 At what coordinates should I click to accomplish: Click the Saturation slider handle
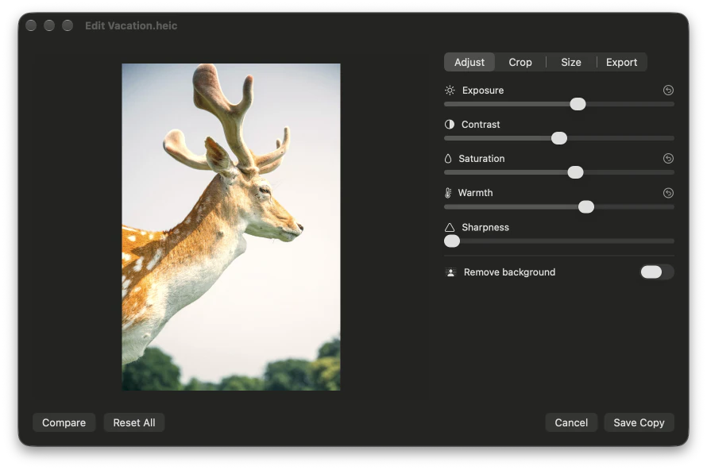(x=575, y=172)
